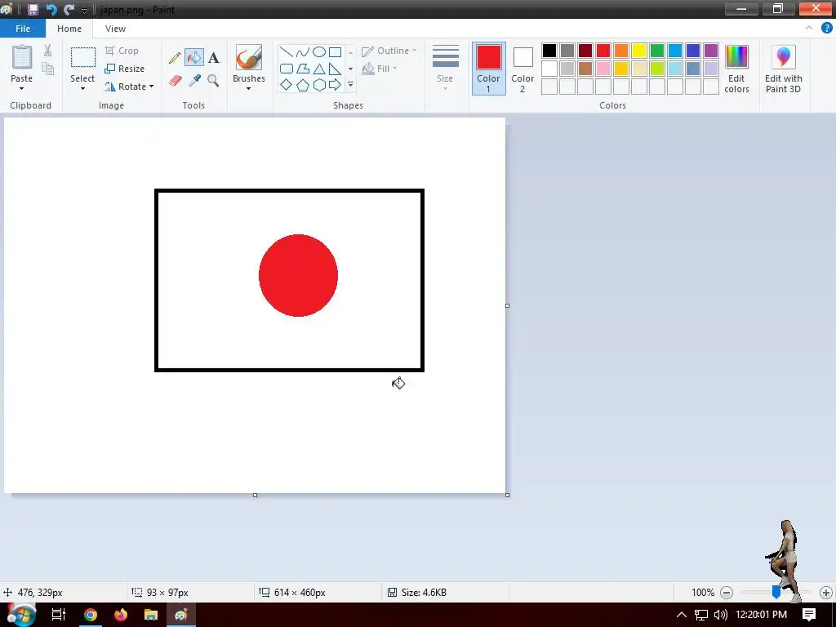Click the Brushes icon
Screen dimensions: 836x627
pos(248,58)
